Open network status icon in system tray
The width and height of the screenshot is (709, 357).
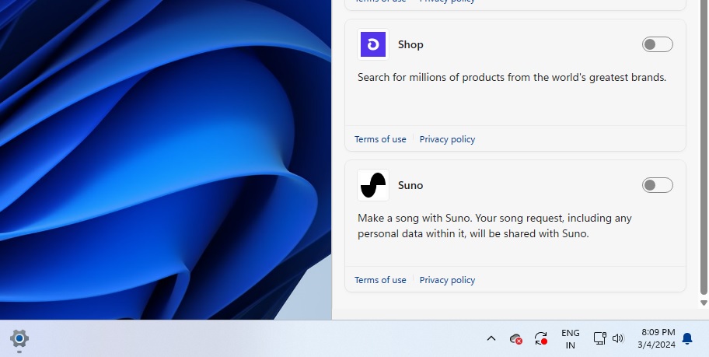599,338
